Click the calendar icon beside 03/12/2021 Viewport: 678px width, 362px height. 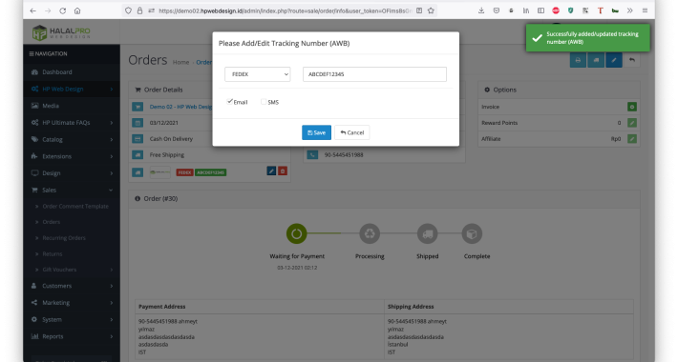click(x=138, y=123)
